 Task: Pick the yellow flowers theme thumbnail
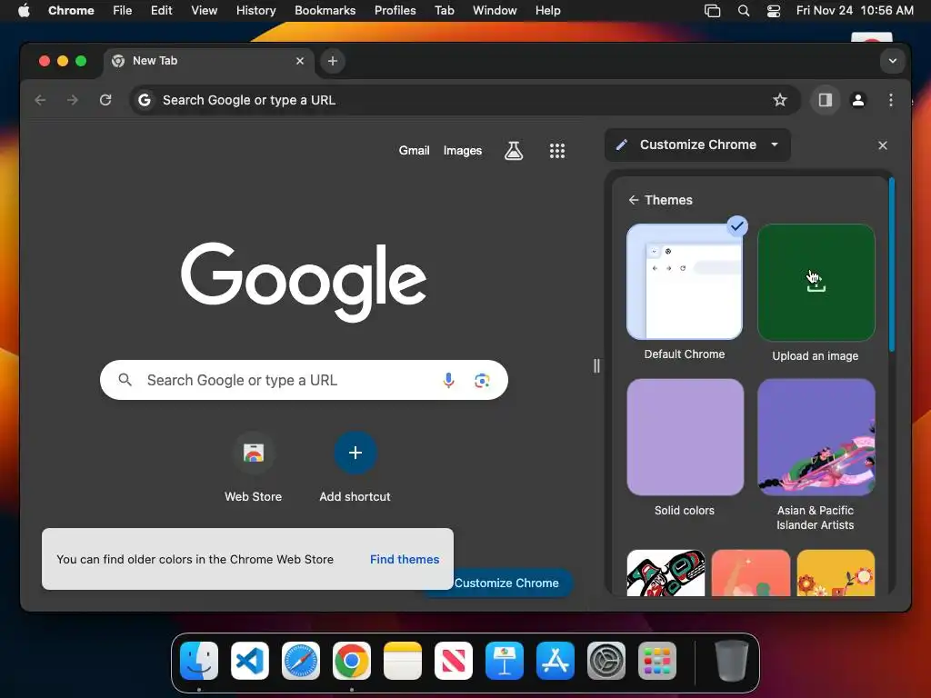[836, 573]
